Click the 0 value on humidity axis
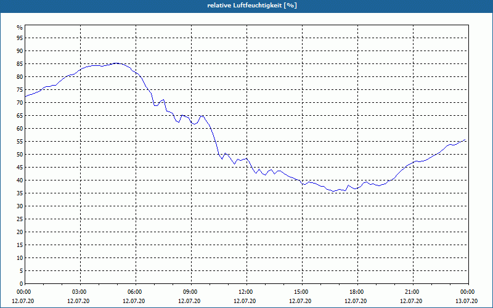Image resolution: width=493 pixels, height=308 pixels. [22, 284]
